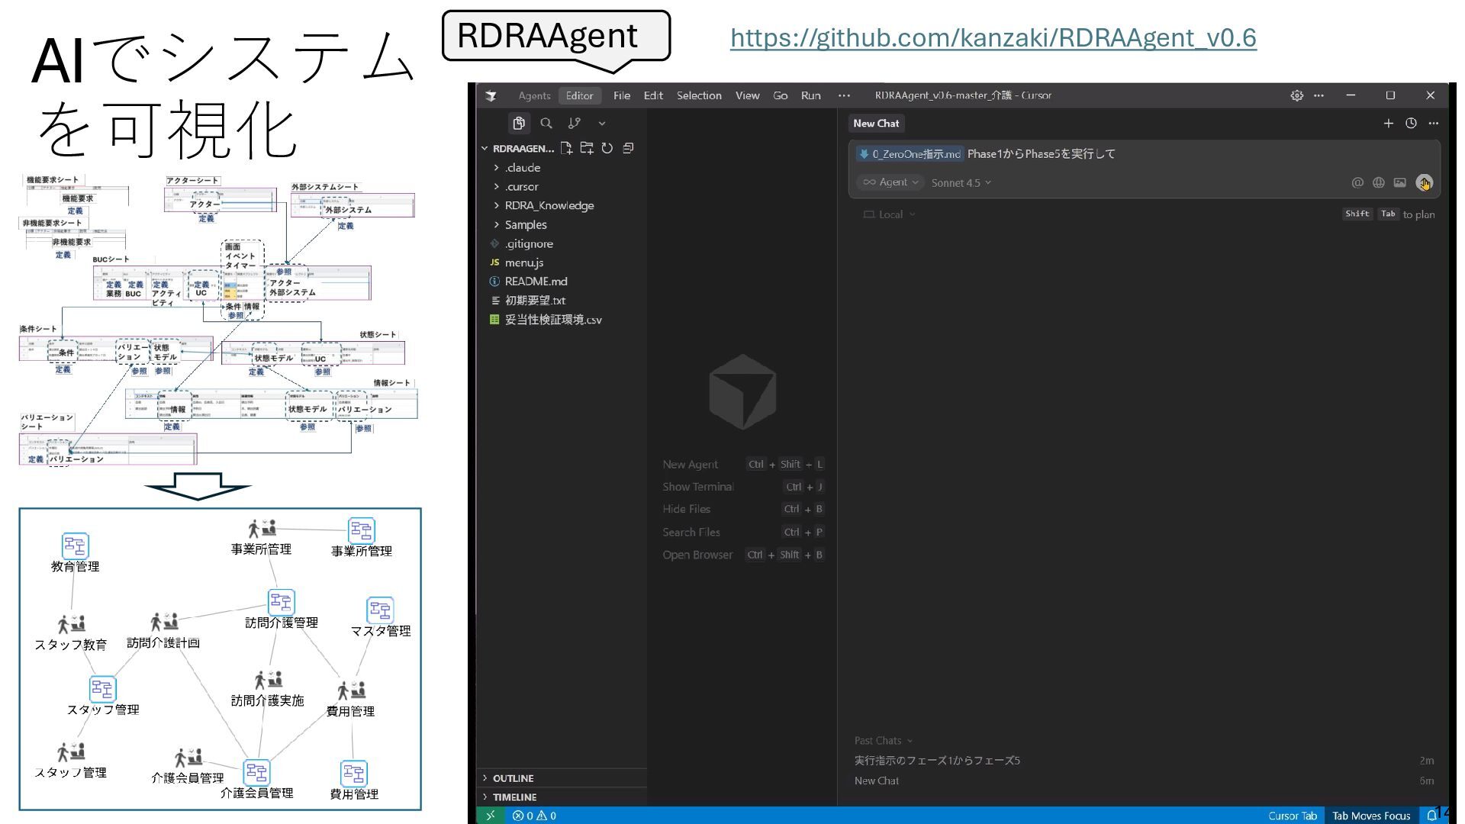Click the web globe icon in chat
The image size is (1465, 824).
tap(1378, 182)
